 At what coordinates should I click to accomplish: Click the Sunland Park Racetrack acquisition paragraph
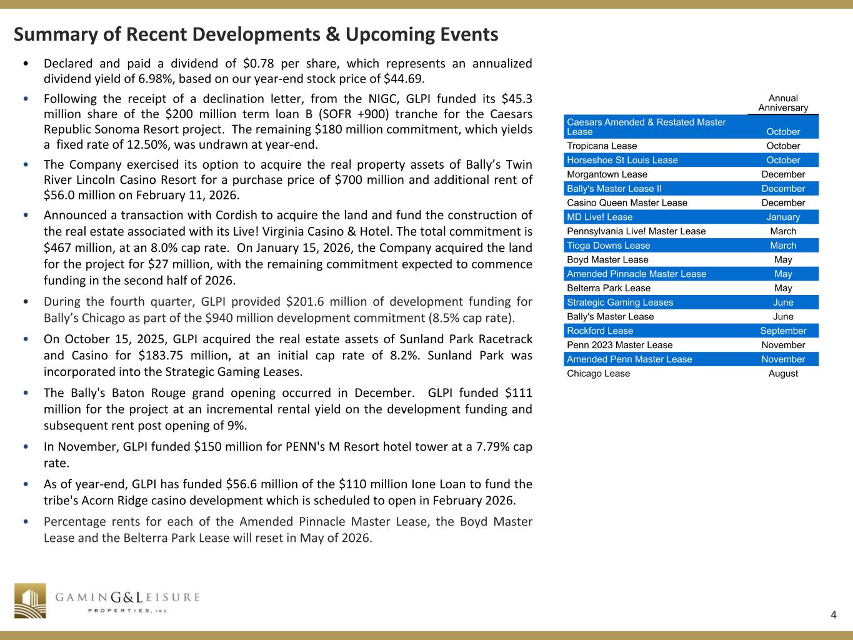287,356
